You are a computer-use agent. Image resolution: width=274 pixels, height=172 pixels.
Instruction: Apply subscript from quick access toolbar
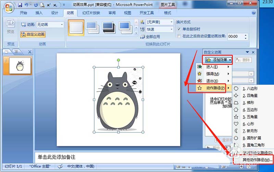(x=55, y=5)
